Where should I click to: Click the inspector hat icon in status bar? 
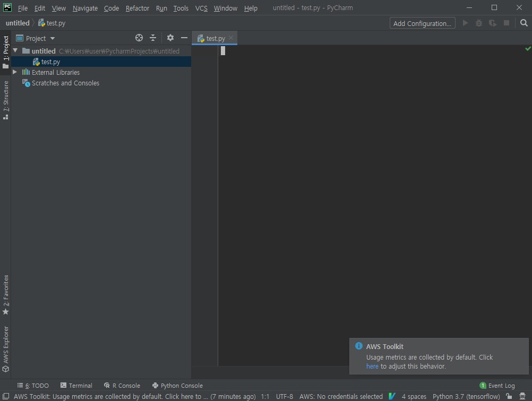pos(522,396)
